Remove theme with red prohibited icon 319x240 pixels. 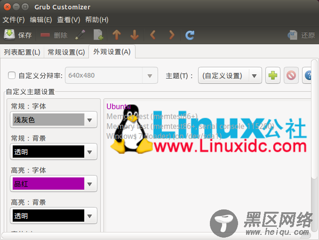(291, 75)
